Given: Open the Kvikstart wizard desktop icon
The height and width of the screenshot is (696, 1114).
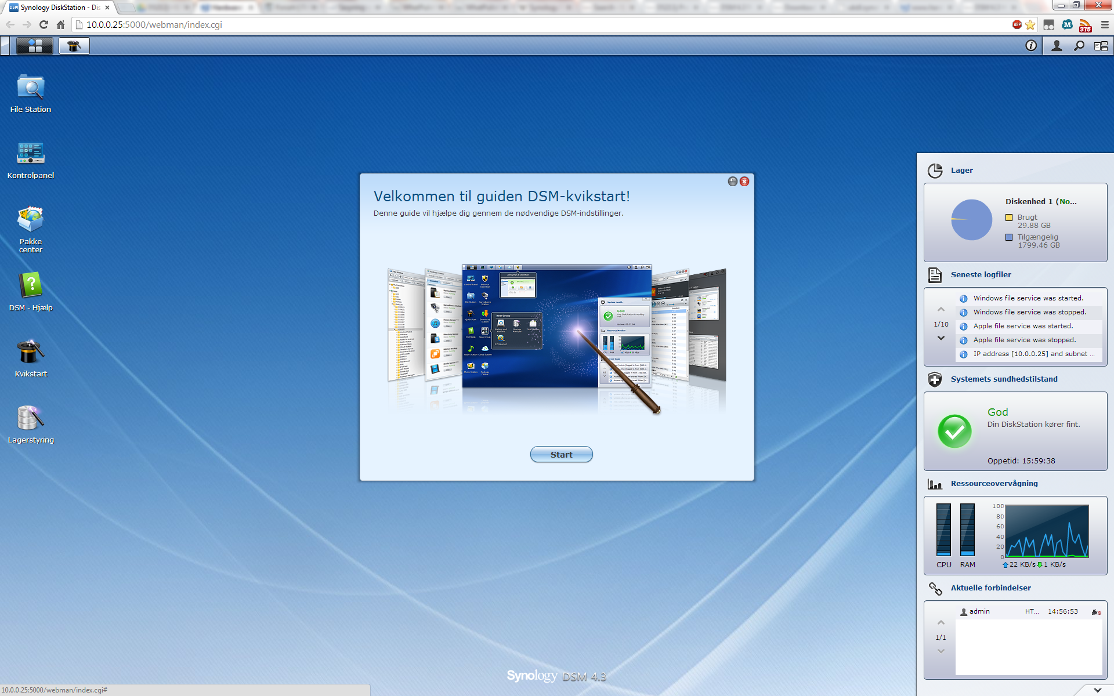Looking at the screenshot, I should click(31, 358).
